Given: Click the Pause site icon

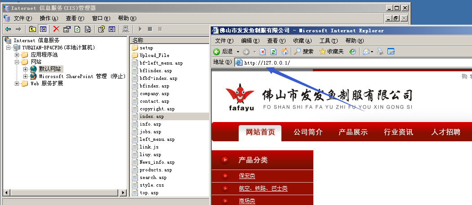Looking at the screenshot, I should click(x=160, y=29).
